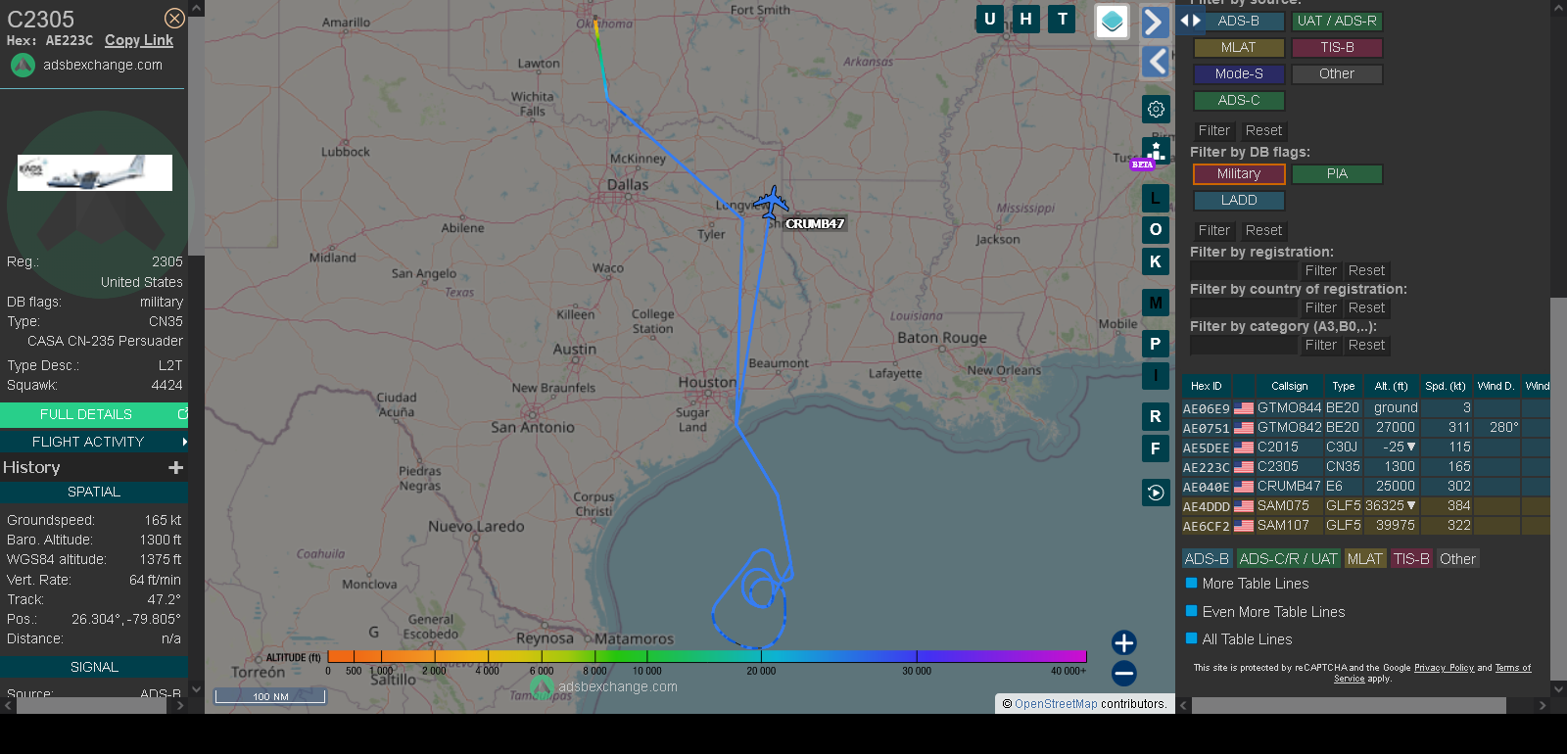
Task: Toggle the O map button
Action: (x=1156, y=230)
